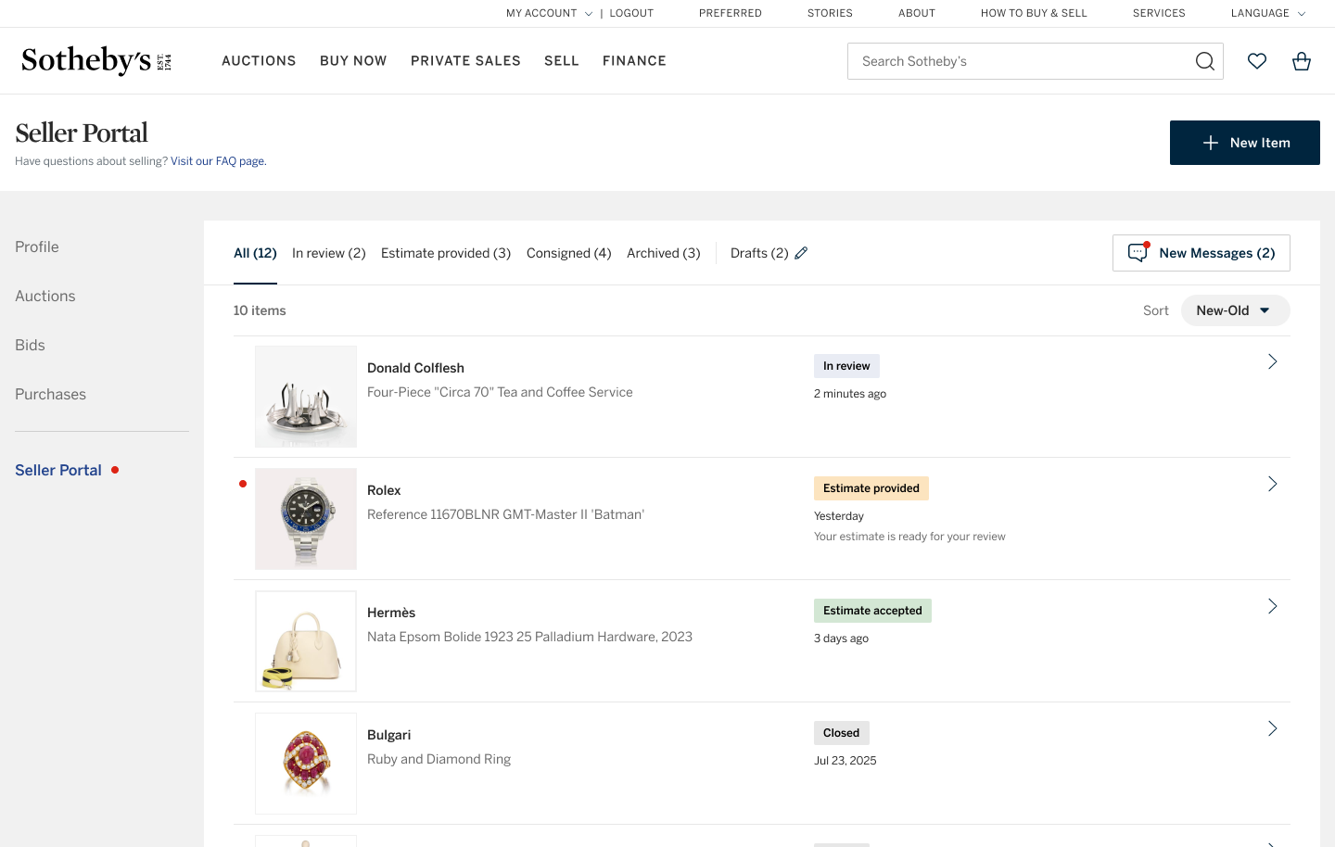The width and height of the screenshot is (1335, 847).
Task: Click the Estimate accepted status badge
Action: coord(872,611)
